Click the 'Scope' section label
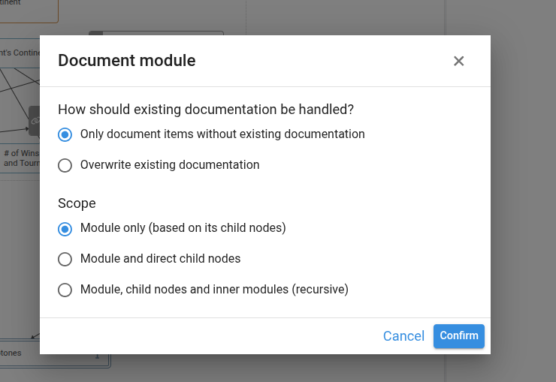This screenshot has height=382, width=556. (77, 203)
